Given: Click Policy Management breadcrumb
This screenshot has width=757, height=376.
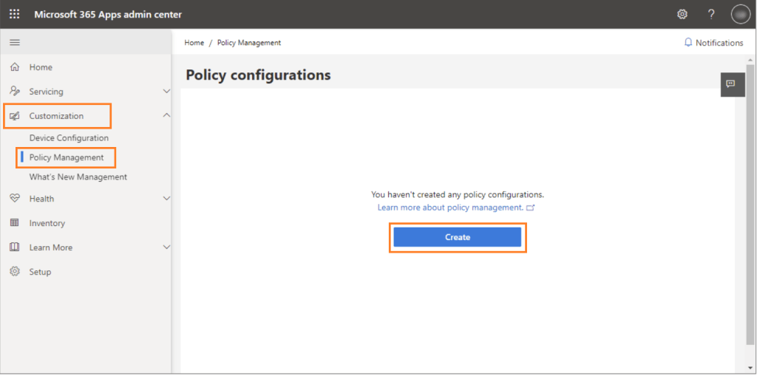Looking at the screenshot, I should [249, 42].
